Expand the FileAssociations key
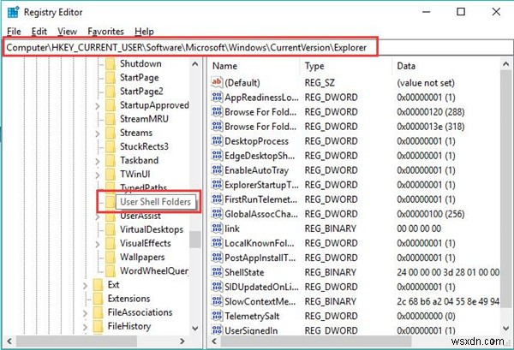Viewport: 514px width, 350px height. point(85,313)
